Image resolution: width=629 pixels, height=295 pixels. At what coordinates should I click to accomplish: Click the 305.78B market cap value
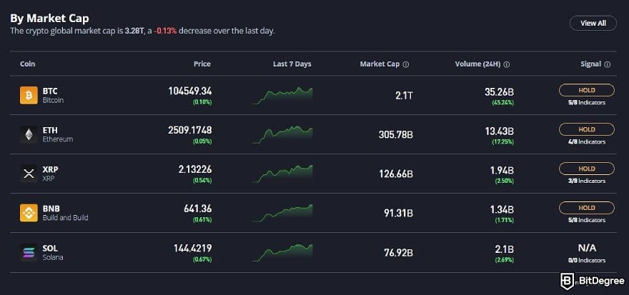pos(396,135)
